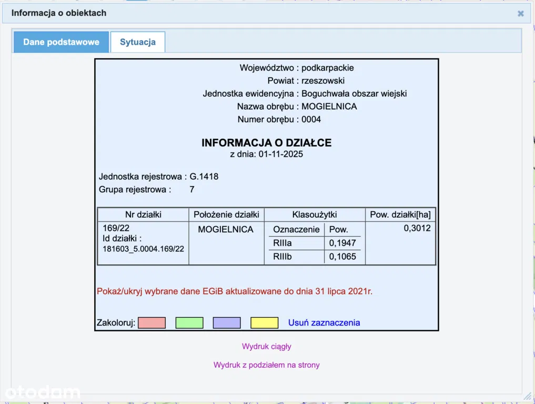This screenshot has height=404, width=535.
Task: Pick the green highlight color swatch
Action: coord(189,323)
